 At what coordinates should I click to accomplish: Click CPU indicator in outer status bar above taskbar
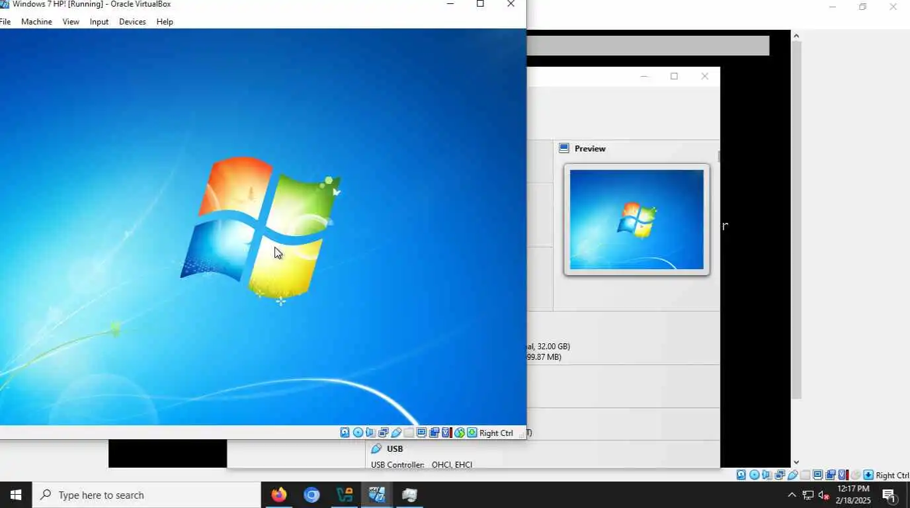[x=843, y=475]
